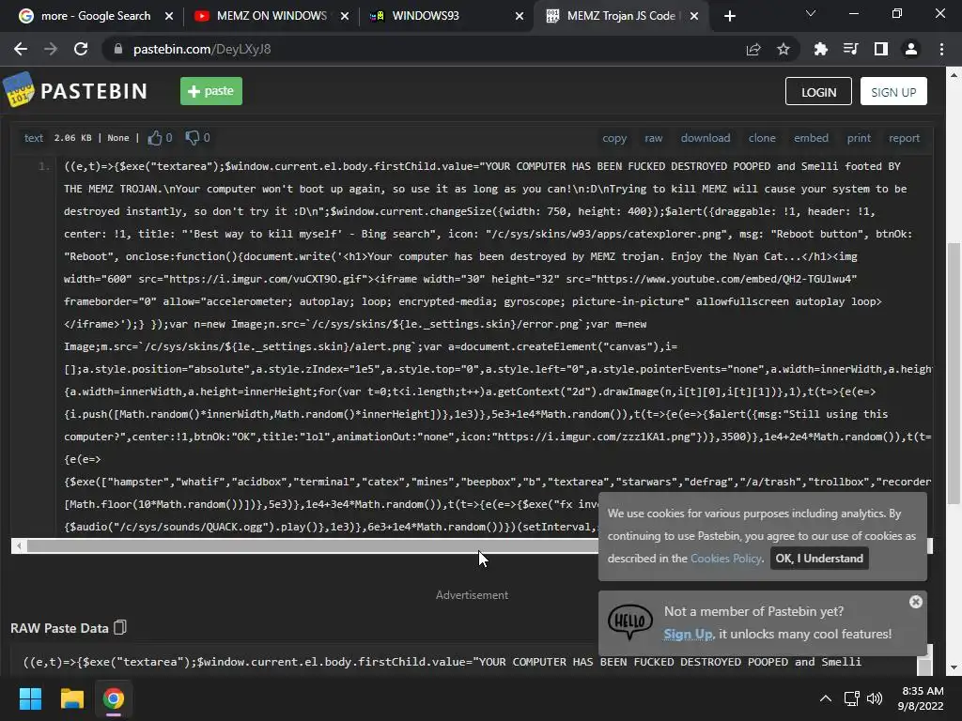Open the Windows Start menu
962x721 pixels.
coord(30,698)
